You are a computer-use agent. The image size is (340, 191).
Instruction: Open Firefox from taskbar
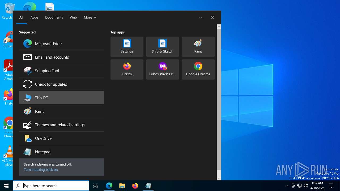135,186
